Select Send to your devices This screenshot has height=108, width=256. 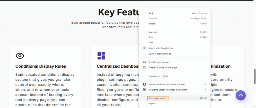175,62
